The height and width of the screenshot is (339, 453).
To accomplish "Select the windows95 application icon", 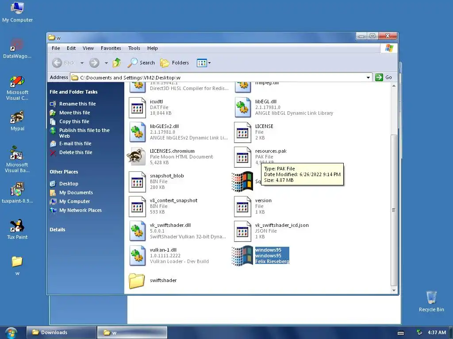I will coord(242,256).
